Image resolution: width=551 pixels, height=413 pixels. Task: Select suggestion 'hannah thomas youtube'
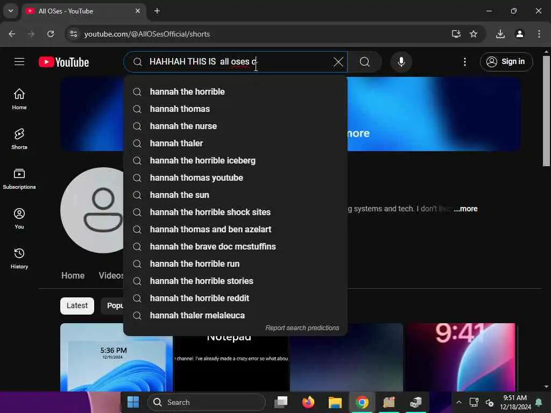236,177
